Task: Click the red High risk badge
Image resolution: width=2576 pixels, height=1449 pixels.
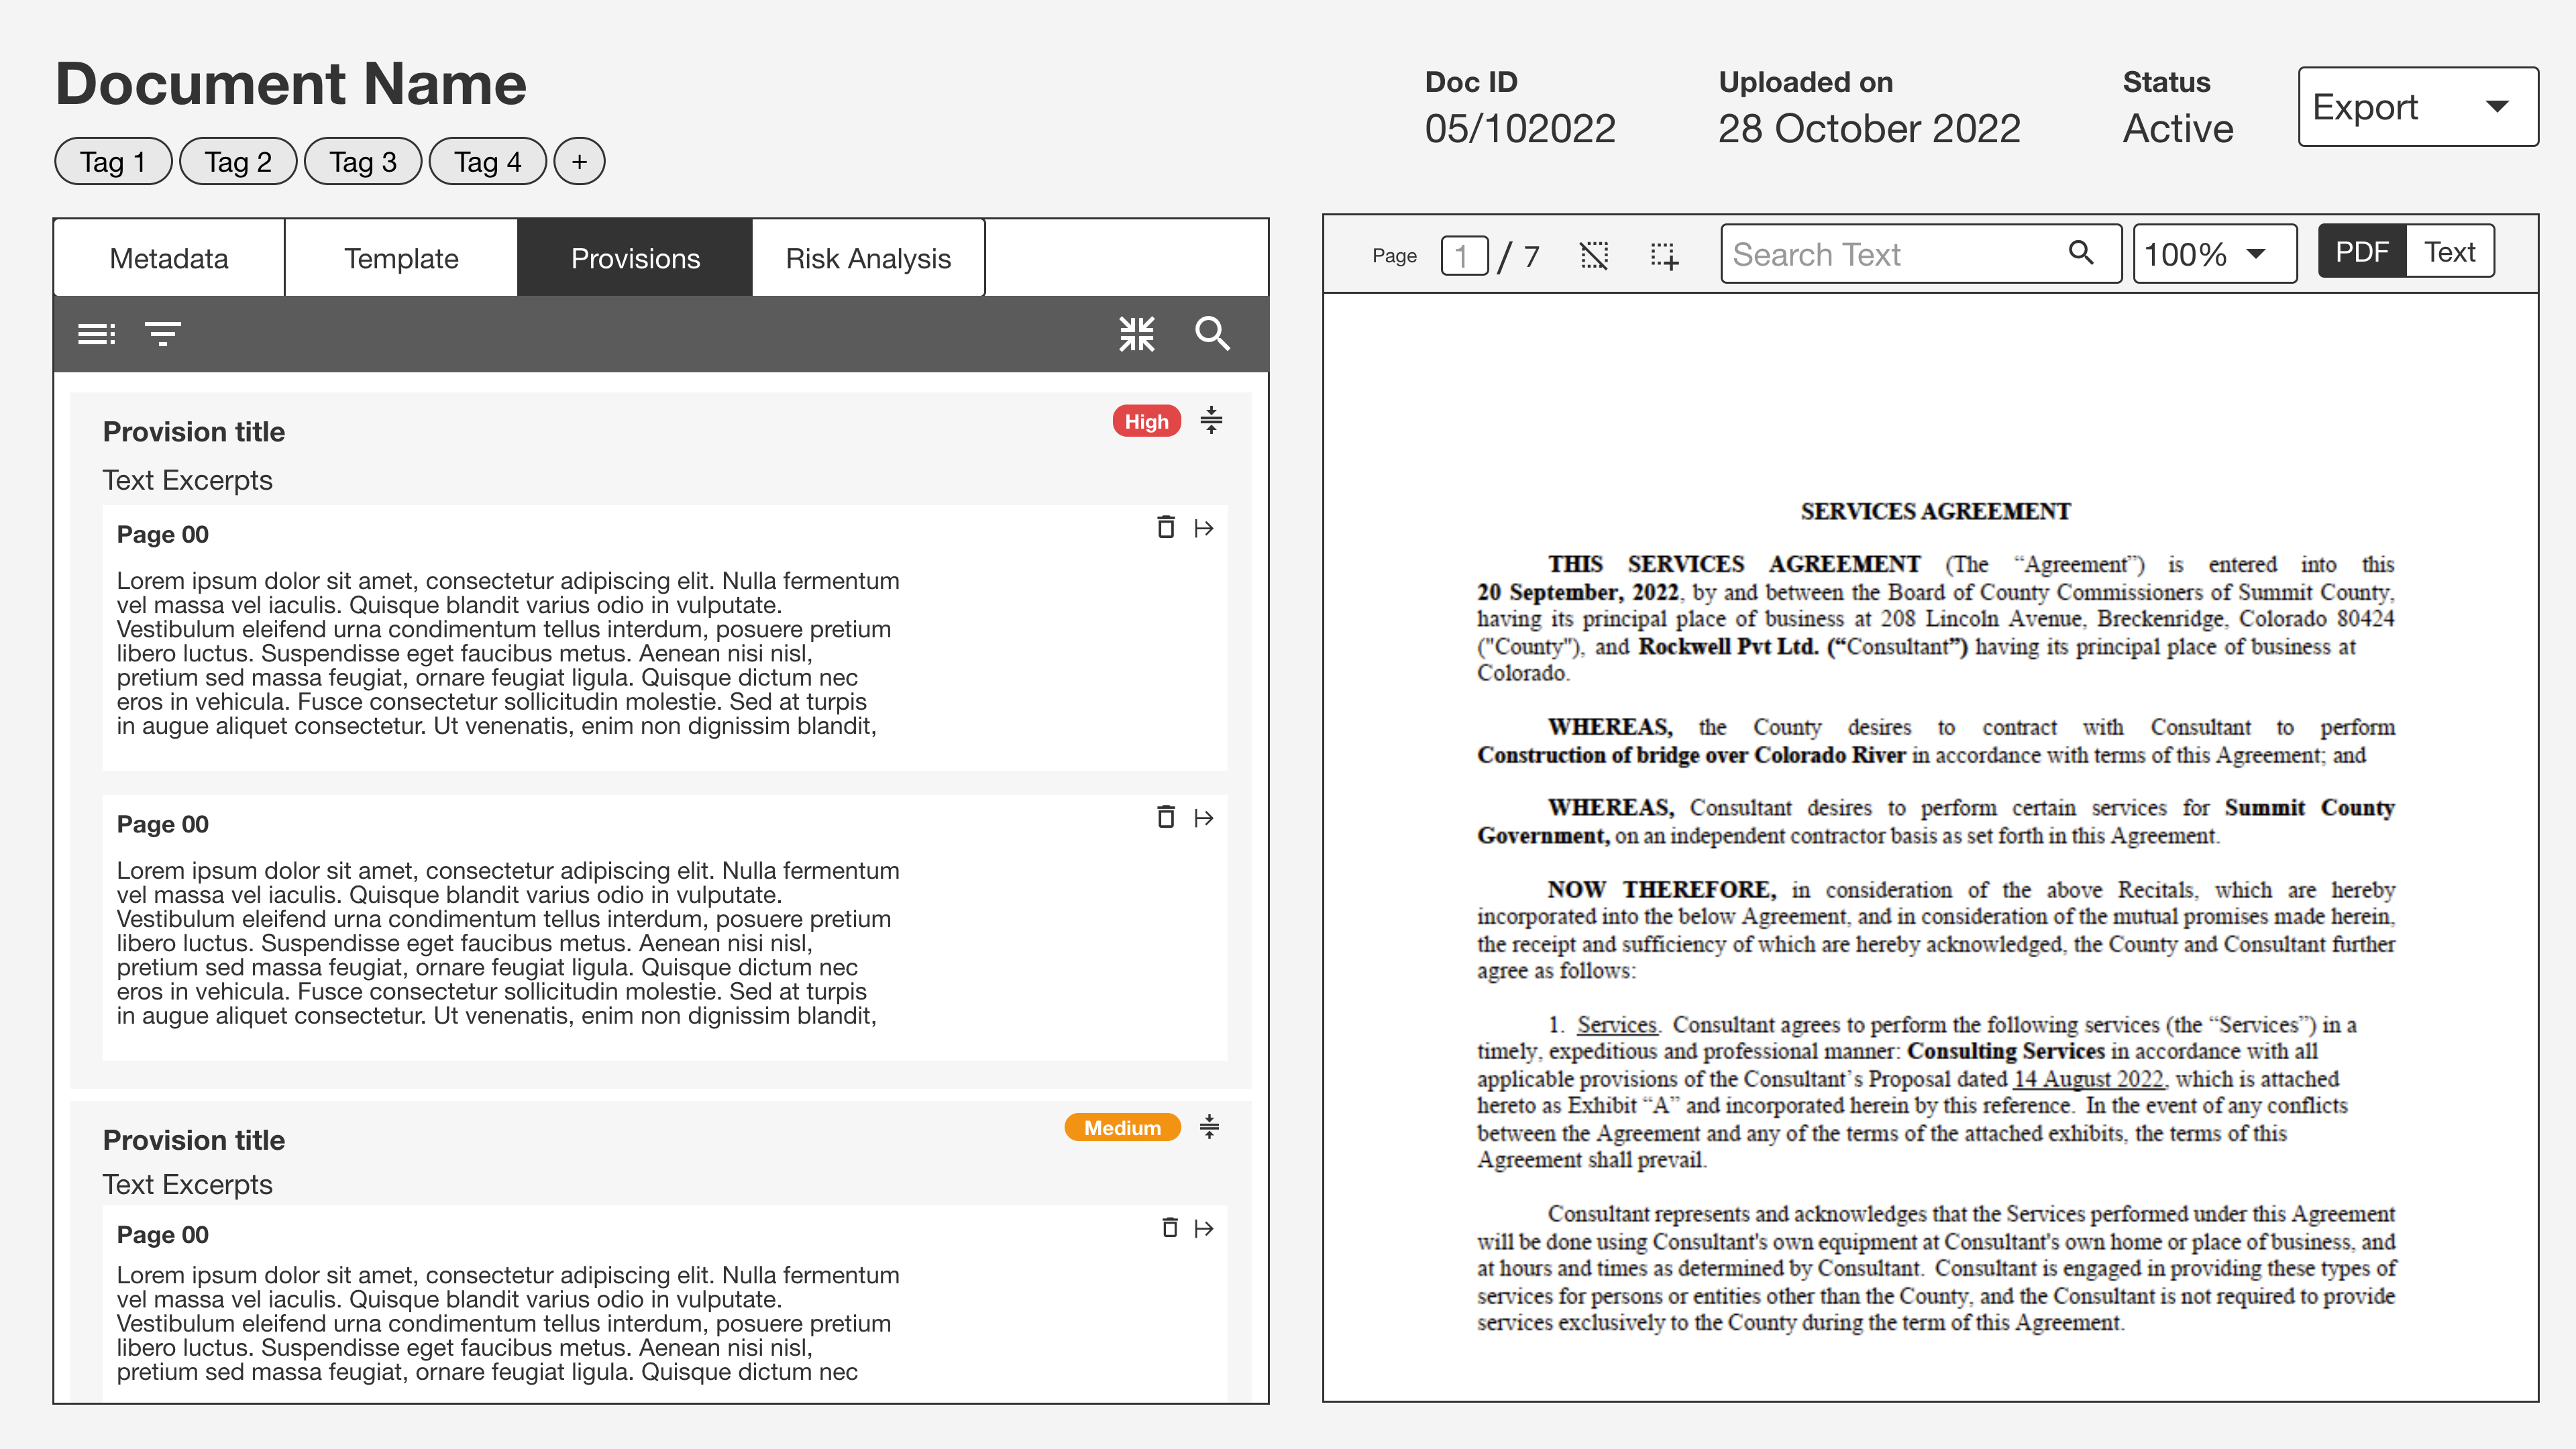Action: (1146, 421)
